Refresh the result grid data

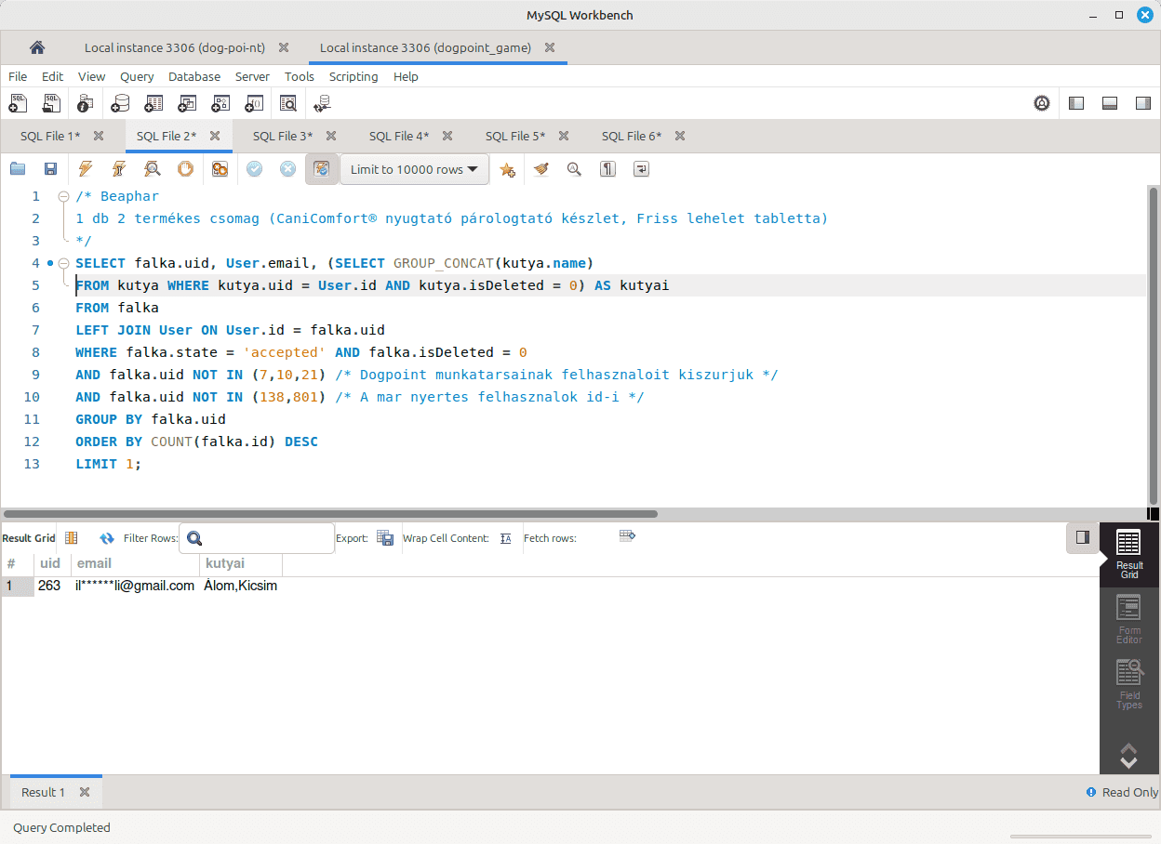tap(107, 538)
